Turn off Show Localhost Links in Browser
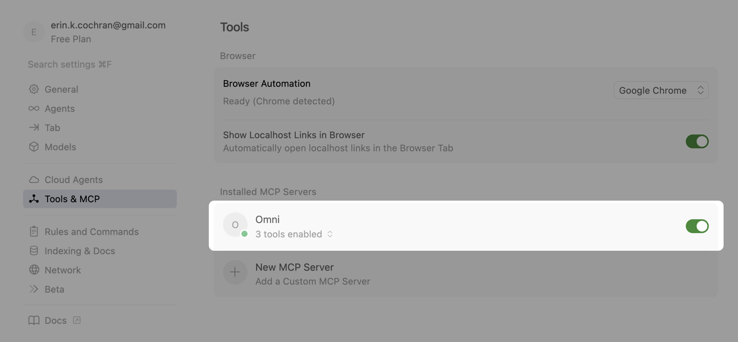The height and width of the screenshot is (342, 738). pyautogui.click(x=697, y=141)
